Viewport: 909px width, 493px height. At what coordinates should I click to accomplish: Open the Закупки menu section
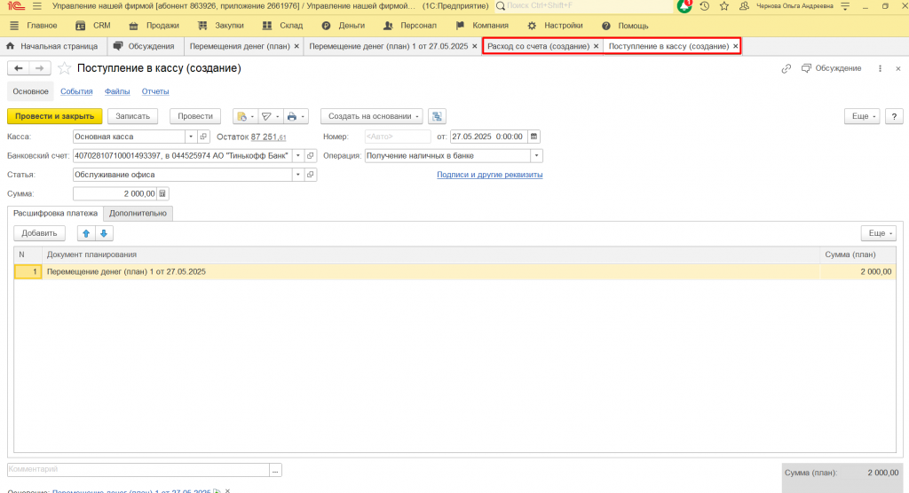[220, 26]
